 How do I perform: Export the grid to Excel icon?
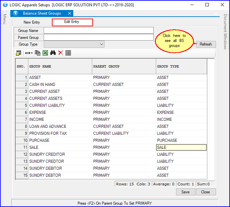click(x=45, y=53)
